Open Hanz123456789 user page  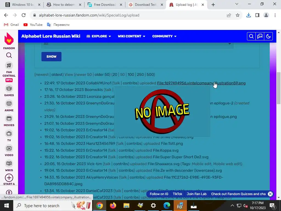point(100,143)
